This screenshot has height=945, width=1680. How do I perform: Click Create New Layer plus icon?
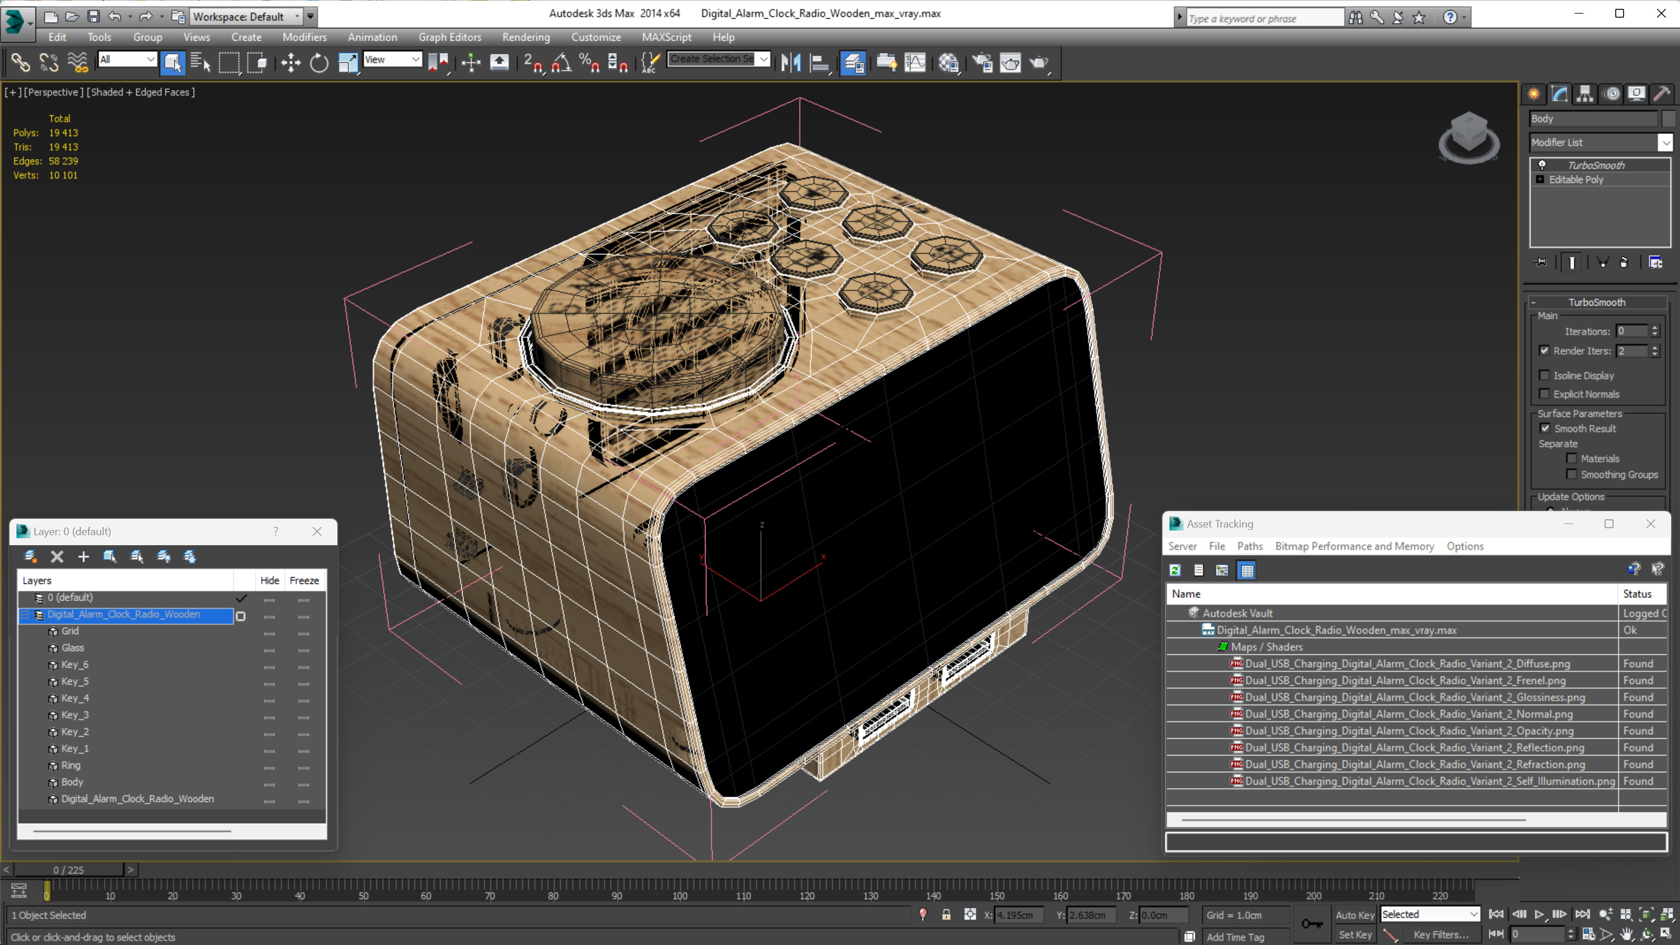pos(84,557)
